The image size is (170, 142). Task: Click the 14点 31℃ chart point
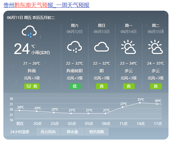(140, 103)
